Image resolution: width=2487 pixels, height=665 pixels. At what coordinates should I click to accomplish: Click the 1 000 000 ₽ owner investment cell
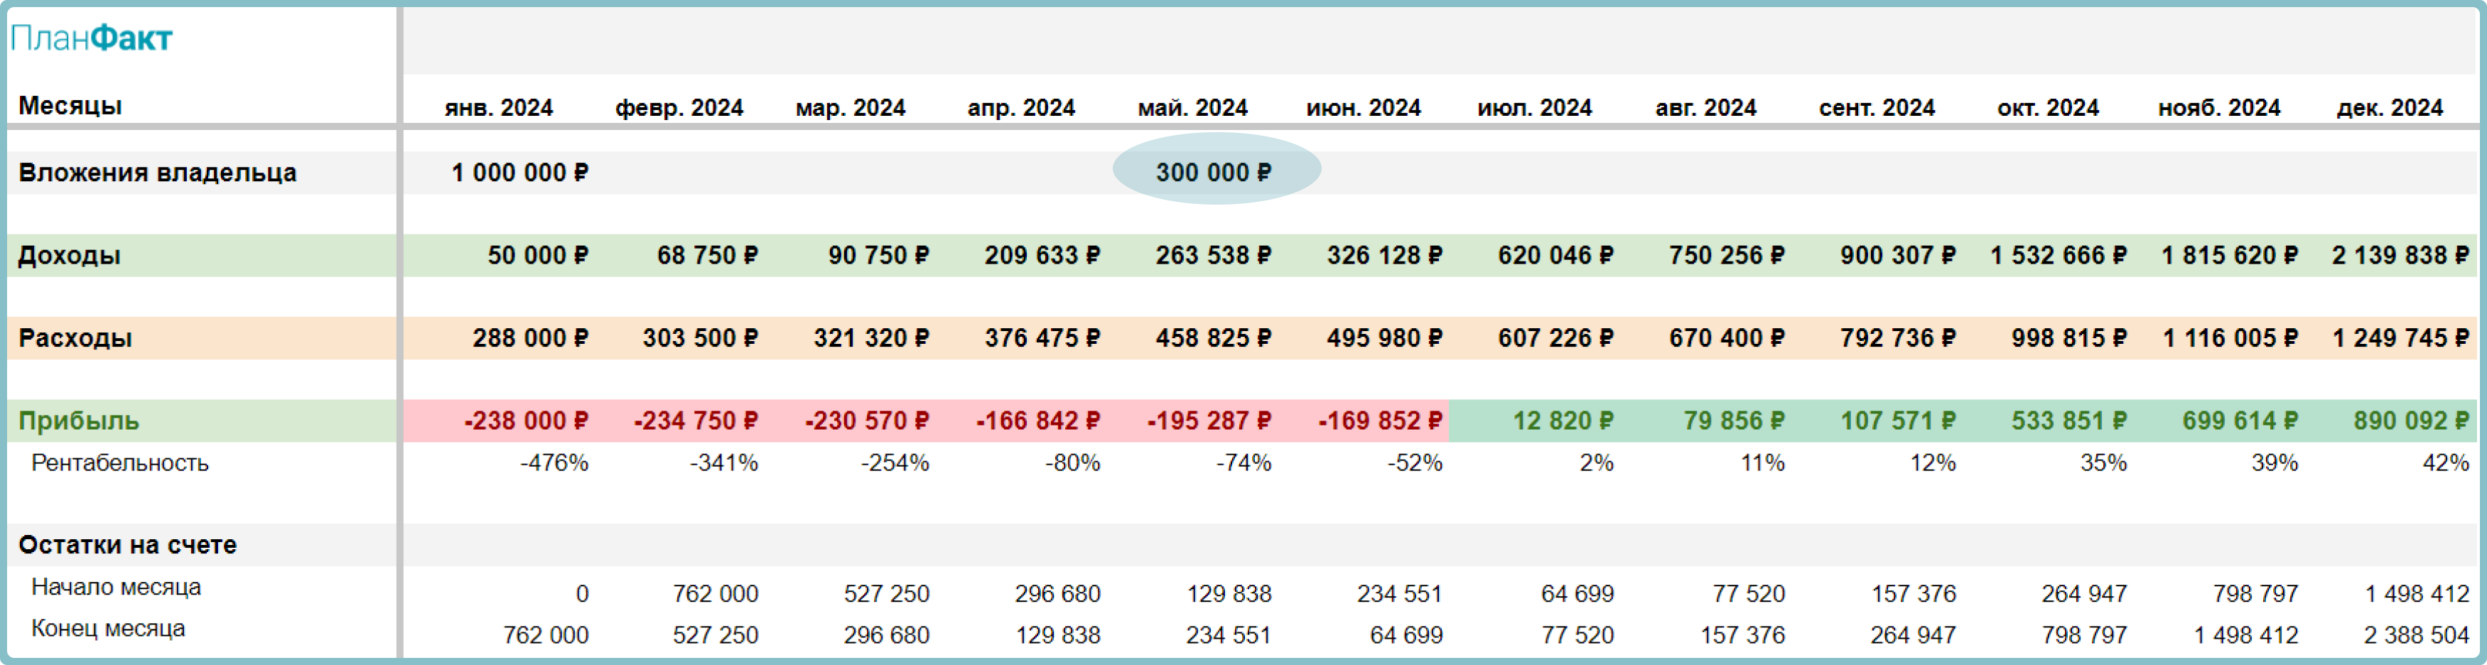pos(519,172)
